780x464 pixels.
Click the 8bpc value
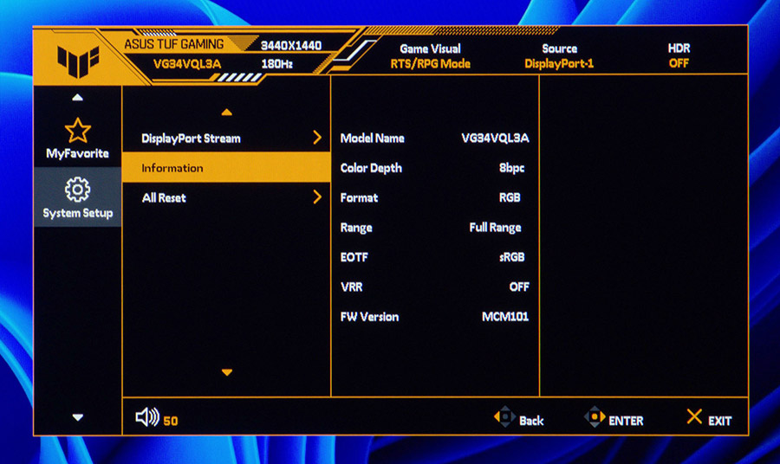pyautogui.click(x=512, y=168)
